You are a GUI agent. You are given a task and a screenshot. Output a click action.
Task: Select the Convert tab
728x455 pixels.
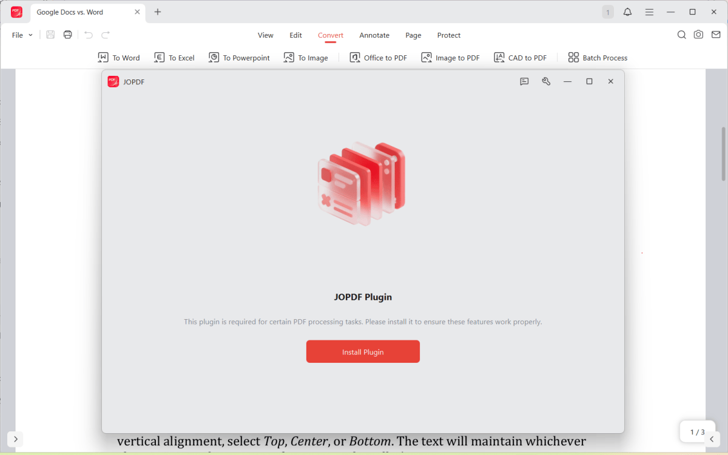[x=331, y=35]
